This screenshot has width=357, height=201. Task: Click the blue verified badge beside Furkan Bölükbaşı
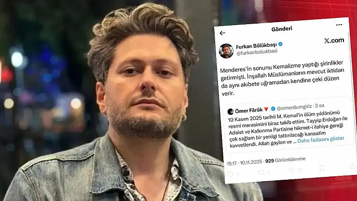[280, 44]
